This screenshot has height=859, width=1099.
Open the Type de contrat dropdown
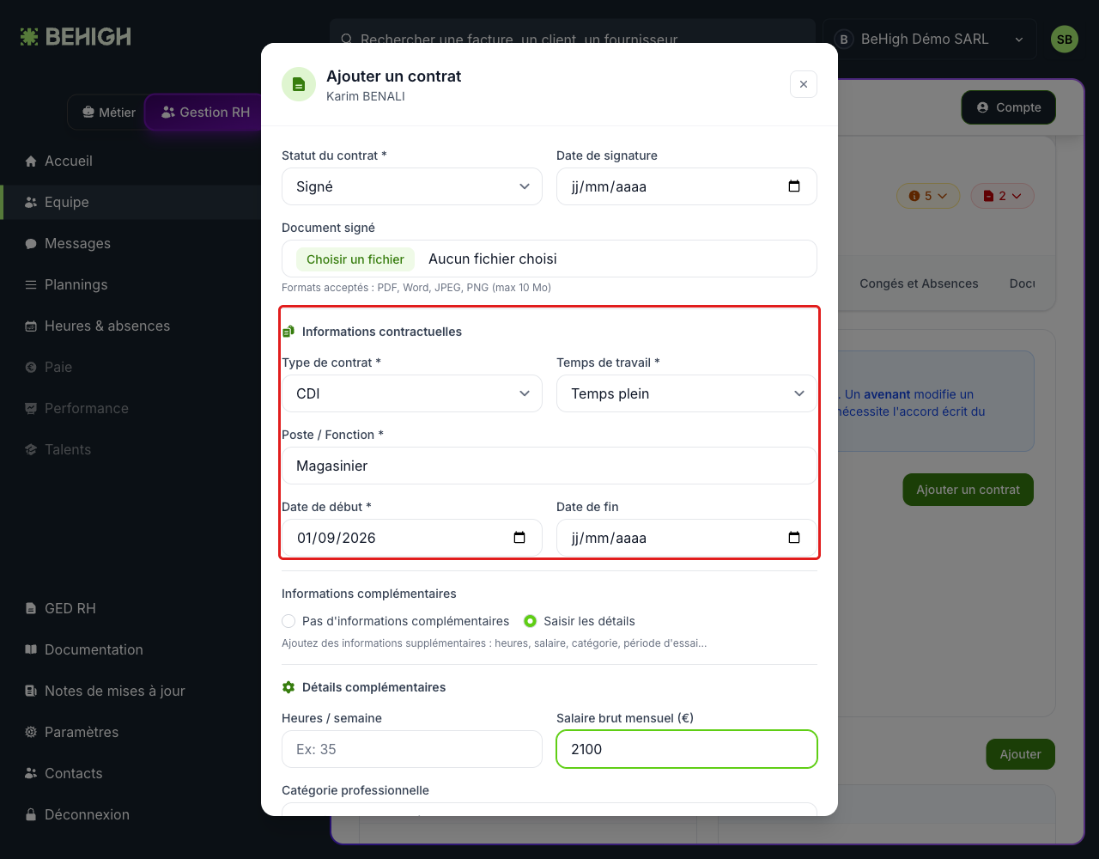pos(412,393)
